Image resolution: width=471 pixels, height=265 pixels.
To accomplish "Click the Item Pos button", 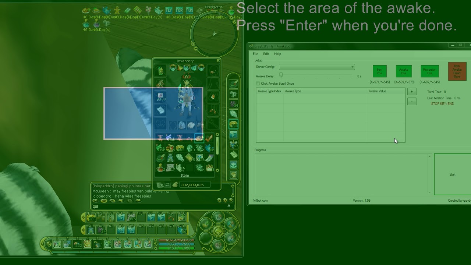I will click(379, 71).
